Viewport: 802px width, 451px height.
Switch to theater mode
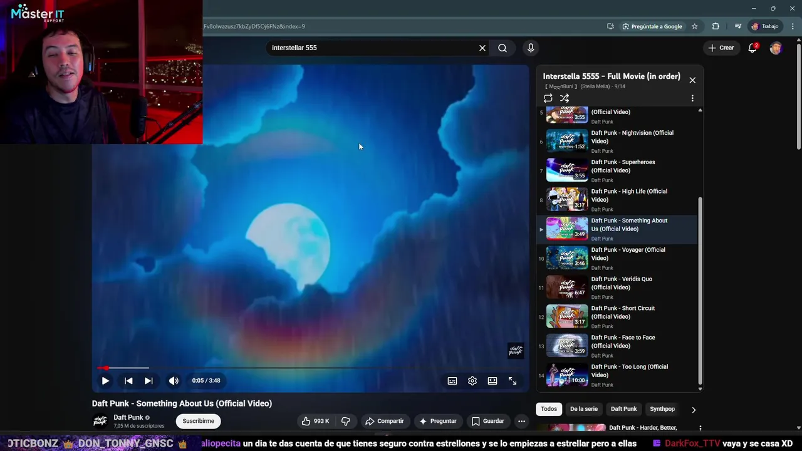(x=492, y=381)
